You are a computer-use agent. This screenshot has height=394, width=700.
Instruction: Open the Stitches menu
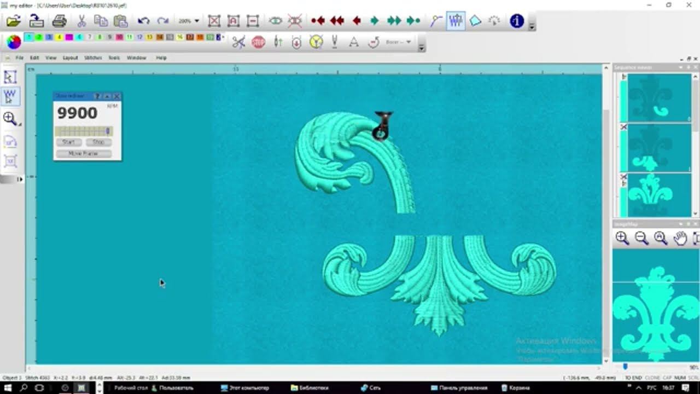93,58
